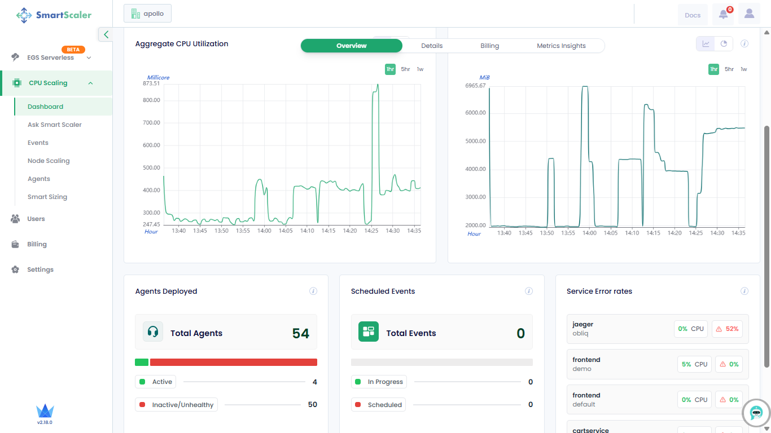Open the apollo cluster selector
This screenshot has width=771, height=433.
147,14
